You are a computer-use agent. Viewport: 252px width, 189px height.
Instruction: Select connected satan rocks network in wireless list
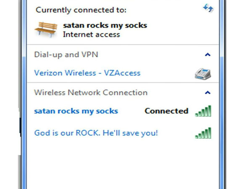click(76, 111)
